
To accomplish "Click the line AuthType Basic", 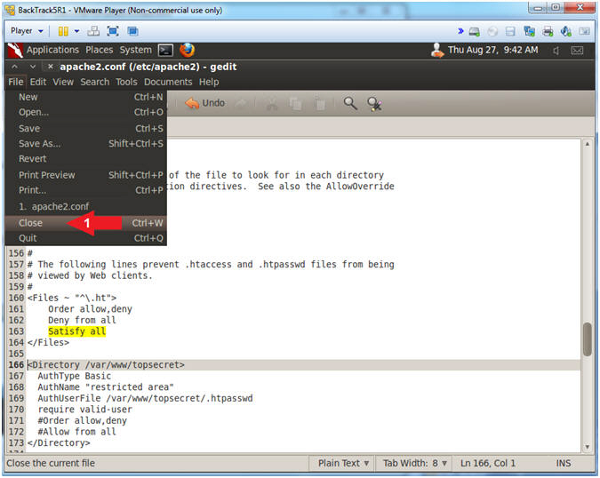I will (x=75, y=376).
